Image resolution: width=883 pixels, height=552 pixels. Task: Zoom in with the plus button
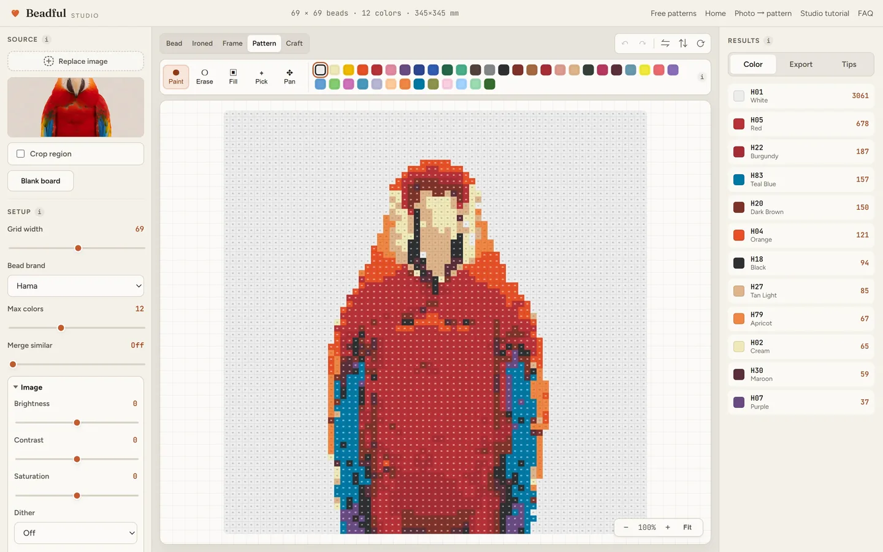[668, 527]
